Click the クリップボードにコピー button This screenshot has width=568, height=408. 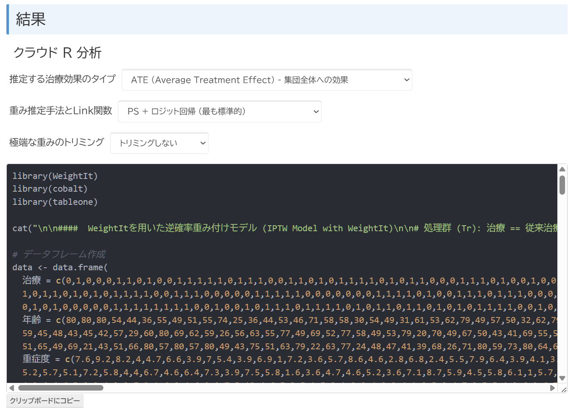pyautogui.click(x=45, y=401)
